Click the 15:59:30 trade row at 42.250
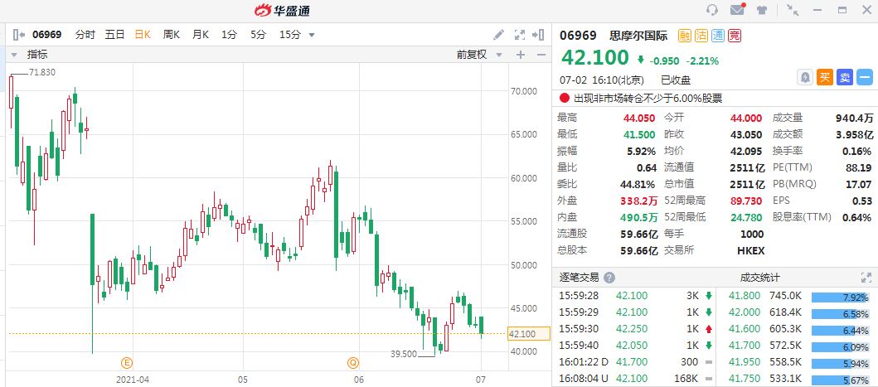 coord(637,329)
